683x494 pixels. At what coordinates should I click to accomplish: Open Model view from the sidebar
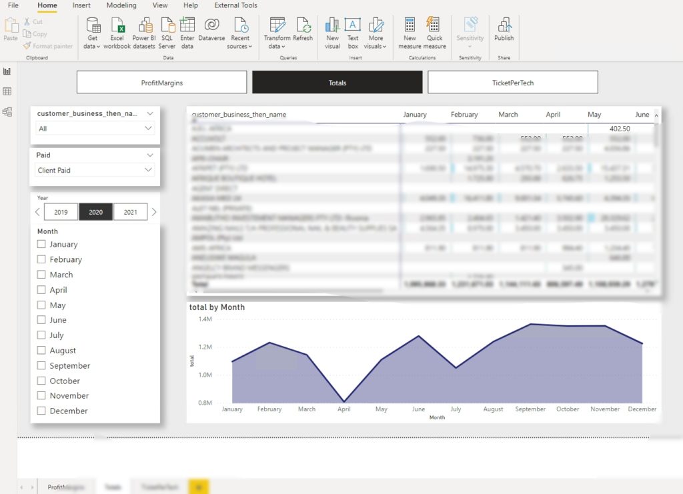(8, 112)
